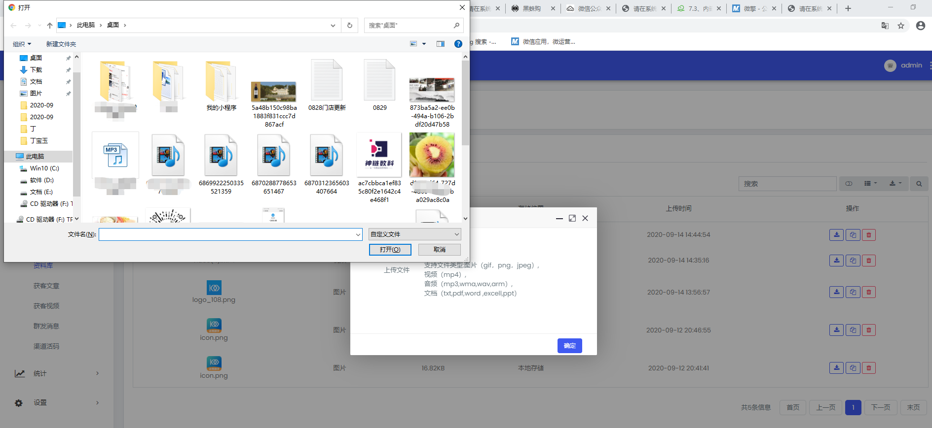Confirm upload with 确定 button
The height and width of the screenshot is (428, 932).
coord(570,346)
